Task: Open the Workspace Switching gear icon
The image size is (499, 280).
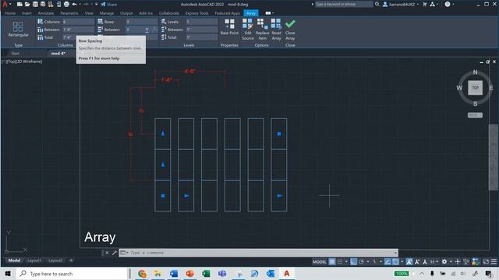Action: click(x=444, y=261)
